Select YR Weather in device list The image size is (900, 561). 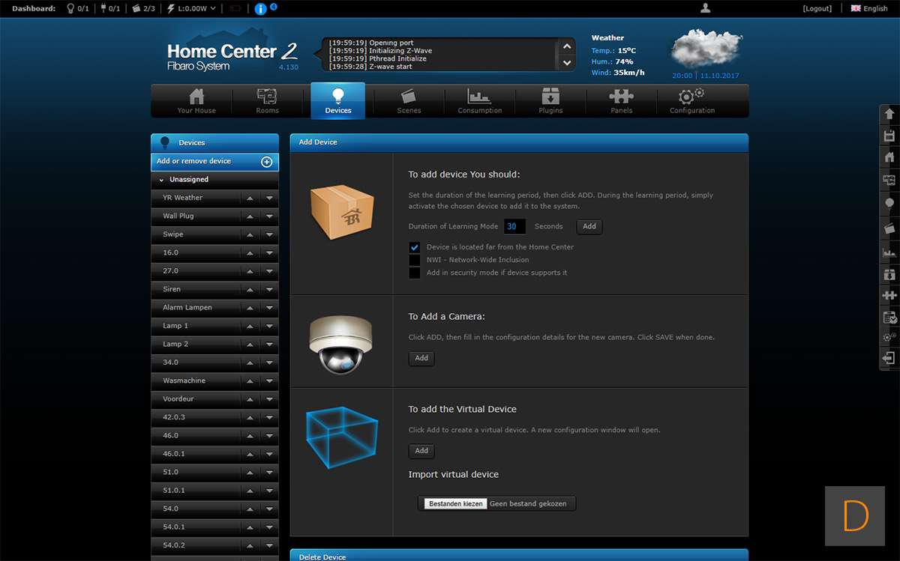click(x=183, y=198)
